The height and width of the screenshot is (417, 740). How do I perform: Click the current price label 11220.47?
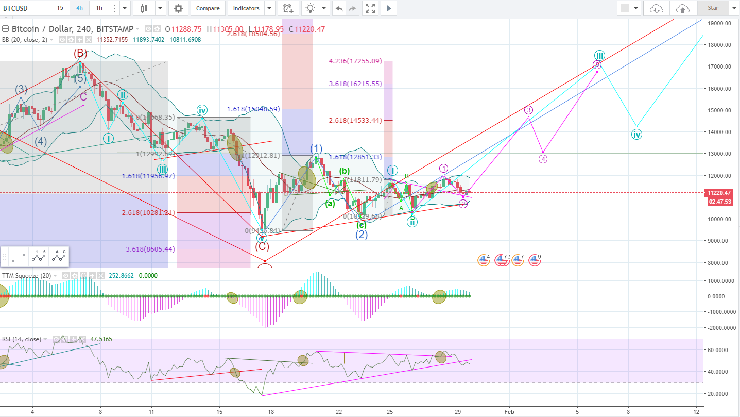click(720, 193)
